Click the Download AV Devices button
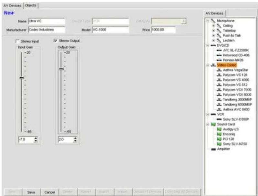This screenshot has height=196, width=258. click(182, 192)
